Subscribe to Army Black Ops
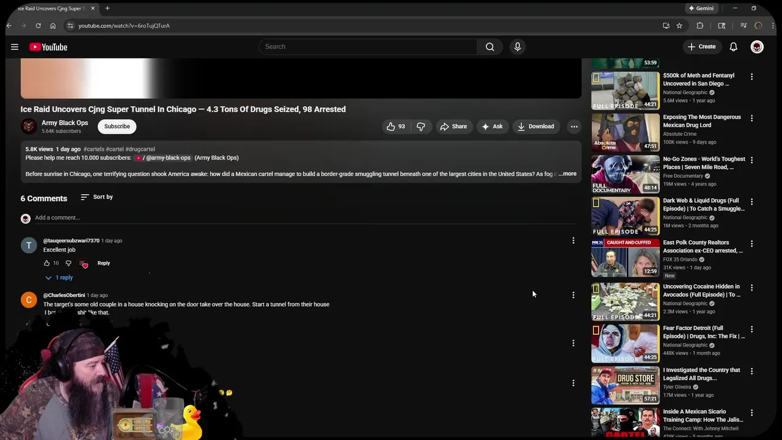 coord(117,127)
